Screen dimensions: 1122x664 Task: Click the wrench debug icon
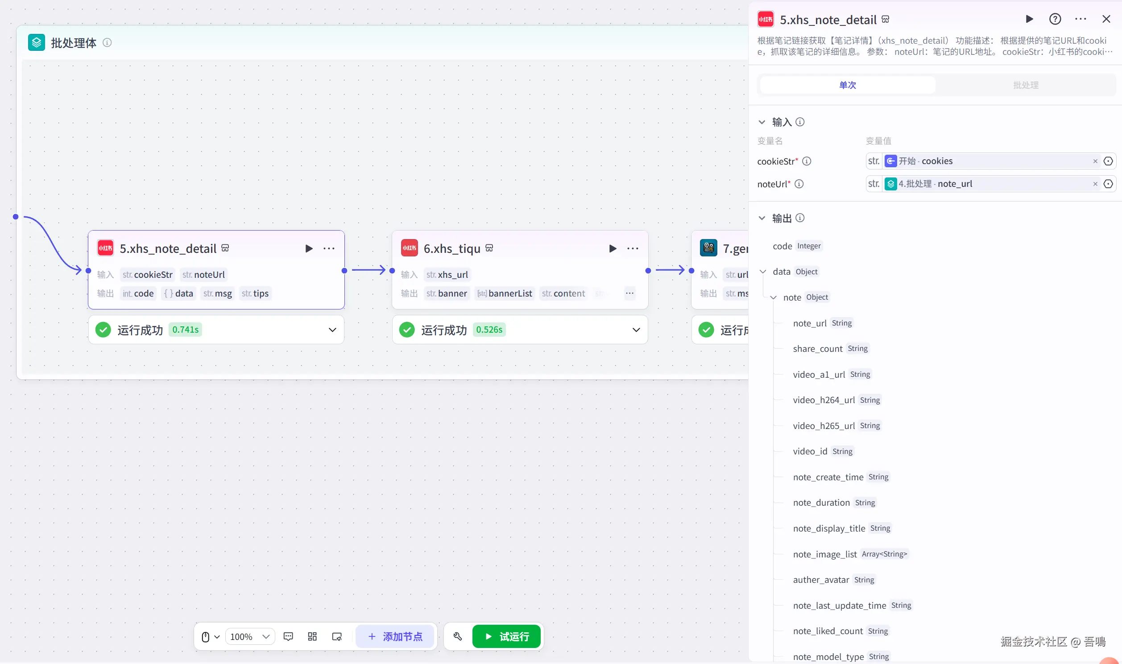point(457,636)
